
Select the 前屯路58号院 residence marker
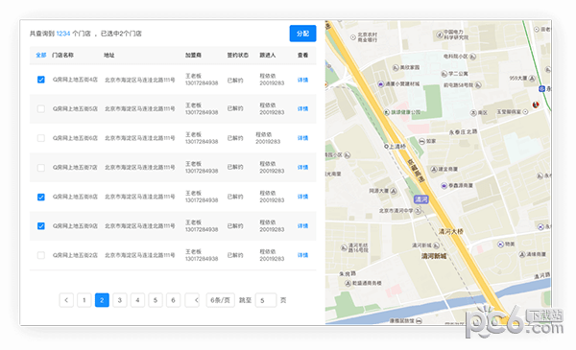click(477, 85)
